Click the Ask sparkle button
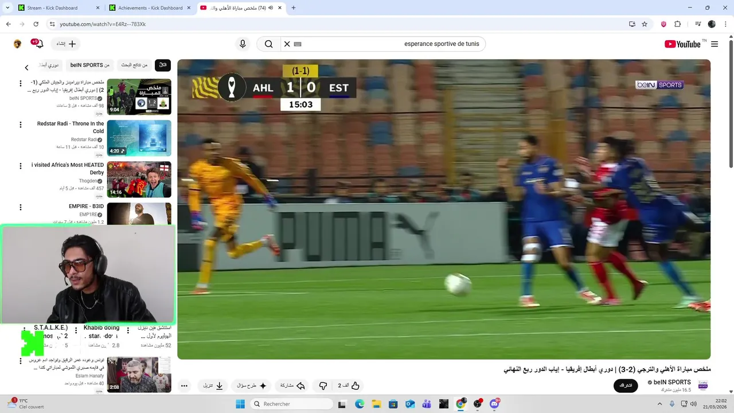This screenshot has width=734, height=413. click(x=252, y=386)
